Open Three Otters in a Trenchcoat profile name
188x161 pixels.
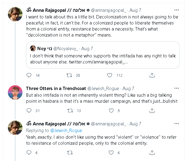click(x=55, y=88)
